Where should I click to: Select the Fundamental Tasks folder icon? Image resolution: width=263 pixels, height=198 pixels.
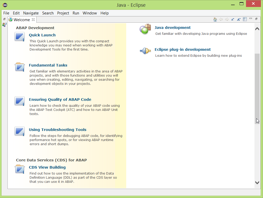(19, 67)
